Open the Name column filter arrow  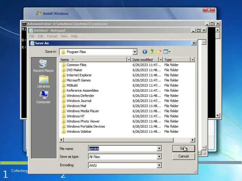tap(129, 60)
